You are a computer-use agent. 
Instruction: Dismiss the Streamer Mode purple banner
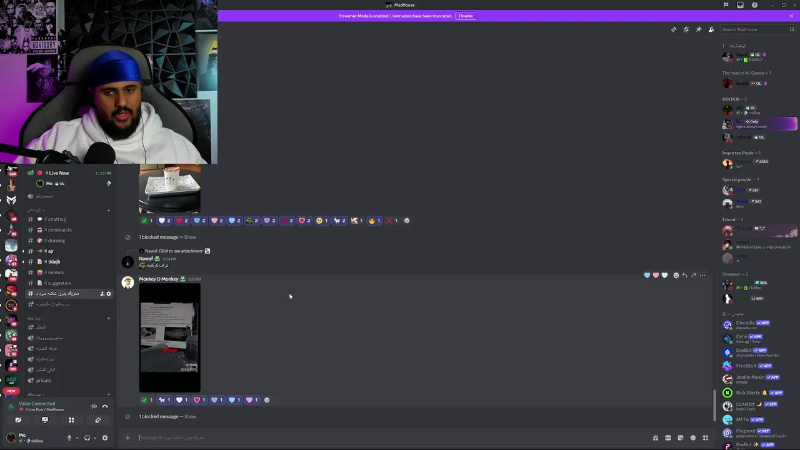[791, 16]
